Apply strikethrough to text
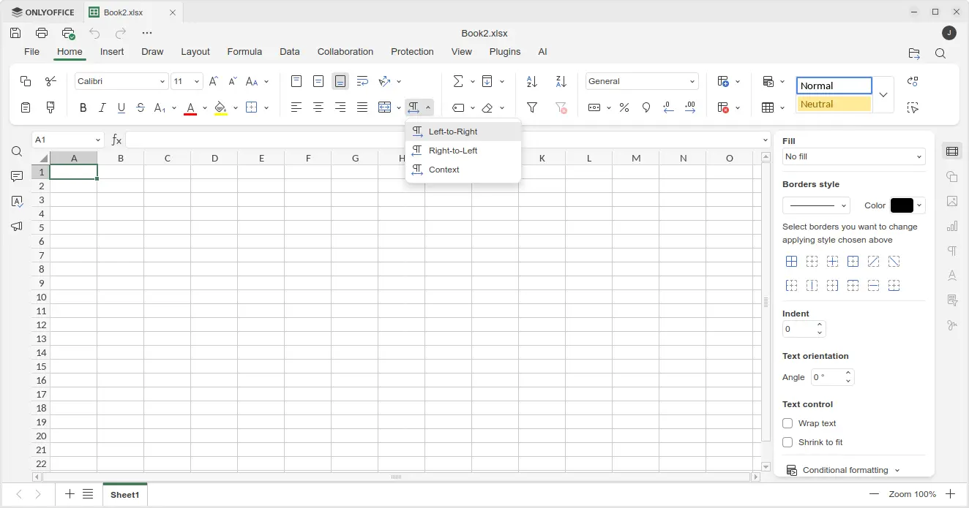Image resolution: width=969 pixels, height=508 pixels. (141, 108)
